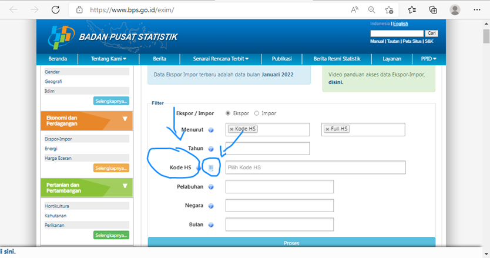The image size is (490, 258).
Task: Open the Read Aloud icon
Action: (354, 9)
